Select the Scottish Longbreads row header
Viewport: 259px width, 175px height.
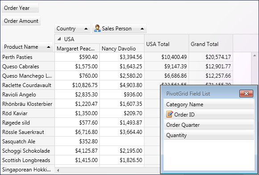pos(28,160)
